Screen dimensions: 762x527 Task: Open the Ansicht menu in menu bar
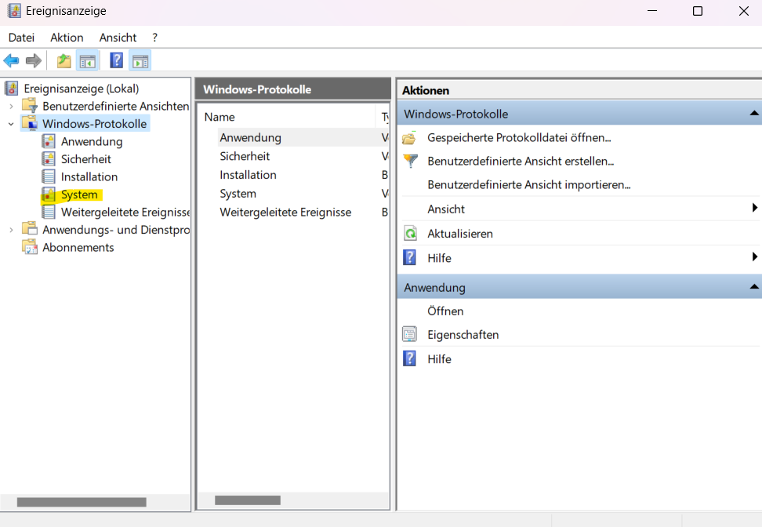tap(118, 38)
